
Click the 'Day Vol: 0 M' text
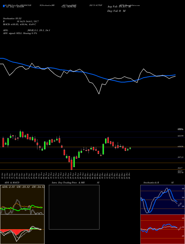pos(116,11)
